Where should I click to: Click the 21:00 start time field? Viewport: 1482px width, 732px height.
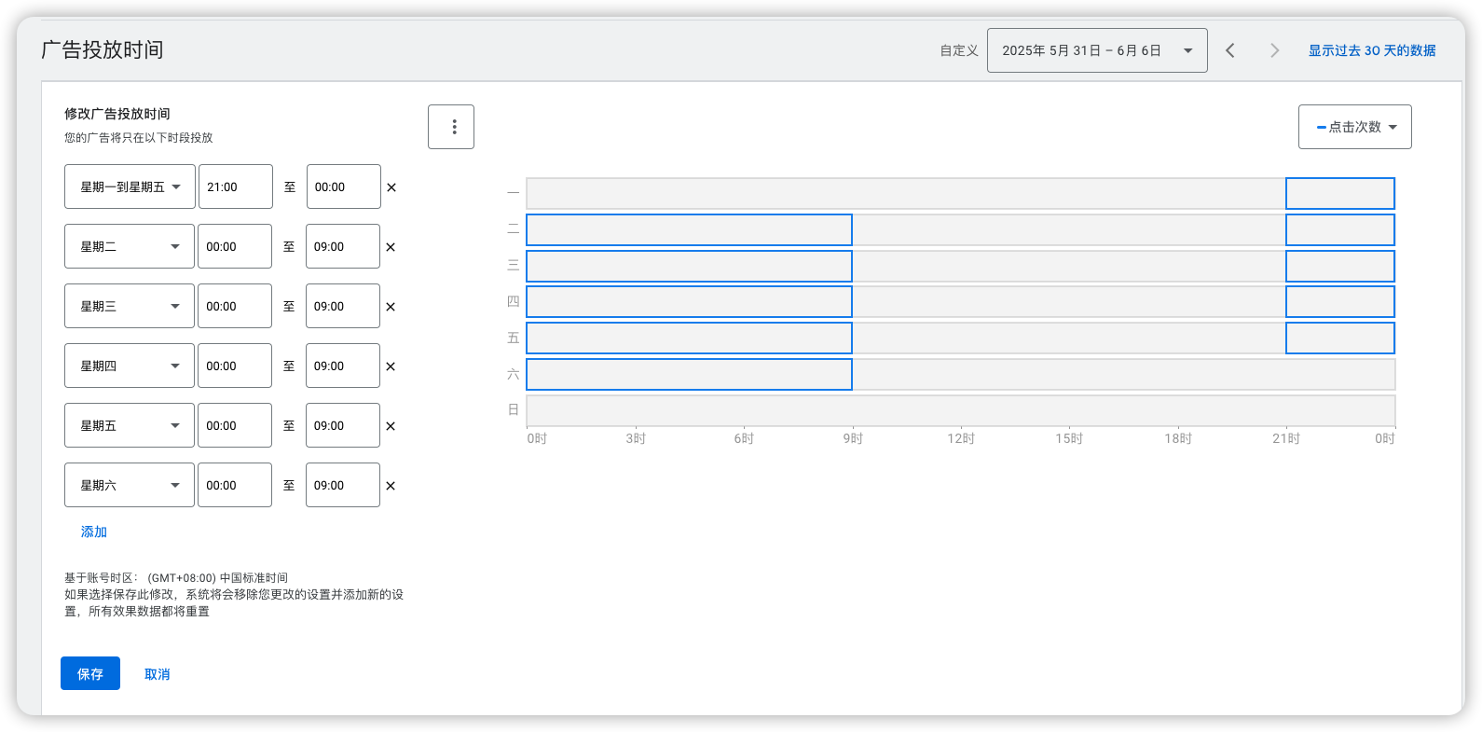pyautogui.click(x=235, y=186)
